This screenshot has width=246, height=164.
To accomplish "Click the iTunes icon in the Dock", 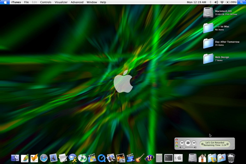I will click(x=82, y=158).
